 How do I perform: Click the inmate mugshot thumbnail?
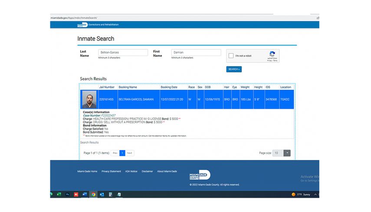click(89, 100)
